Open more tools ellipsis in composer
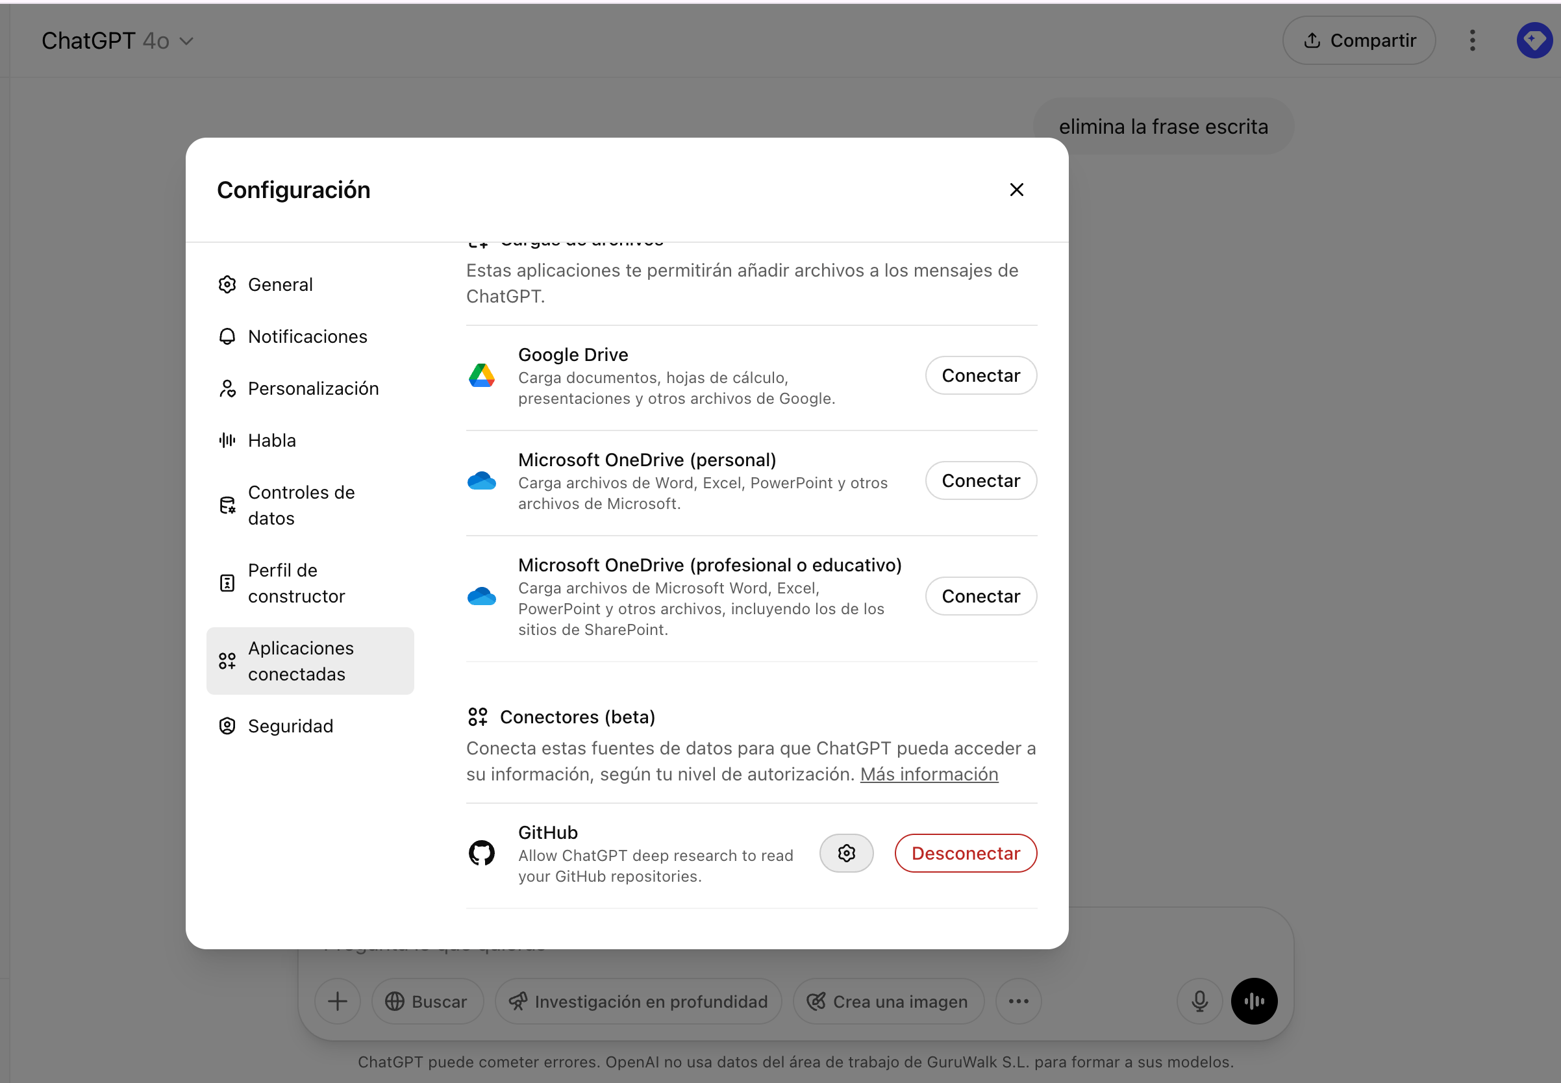This screenshot has height=1083, width=1561. tap(1018, 1001)
